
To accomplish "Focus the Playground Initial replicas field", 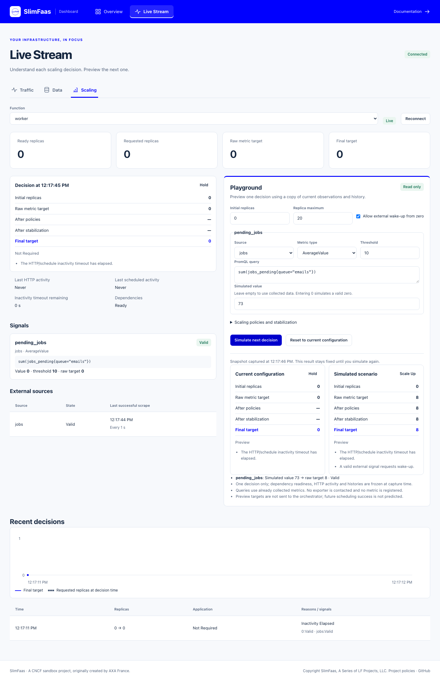I will coord(260,218).
